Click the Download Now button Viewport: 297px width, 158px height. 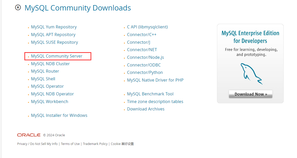pos(250,94)
